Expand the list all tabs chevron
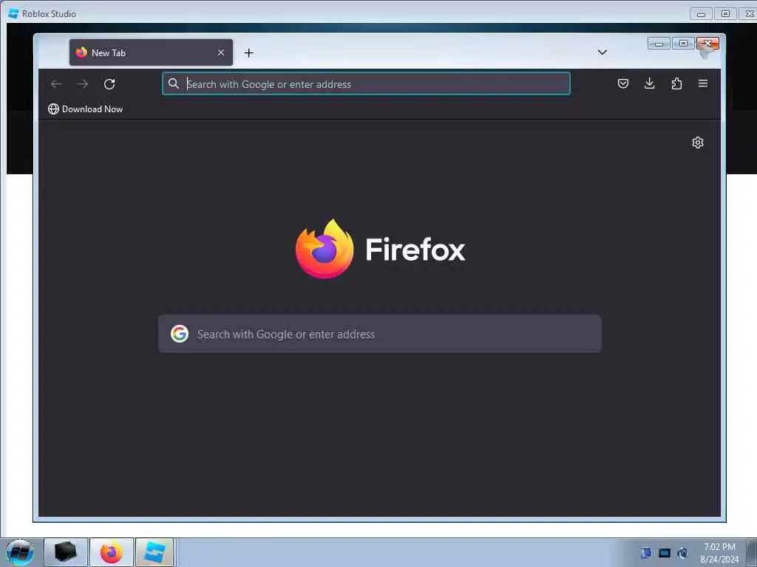Viewport: 757px width, 567px height. point(602,52)
